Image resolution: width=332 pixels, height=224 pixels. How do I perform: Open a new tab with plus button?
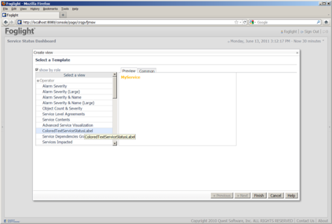[63, 15]
